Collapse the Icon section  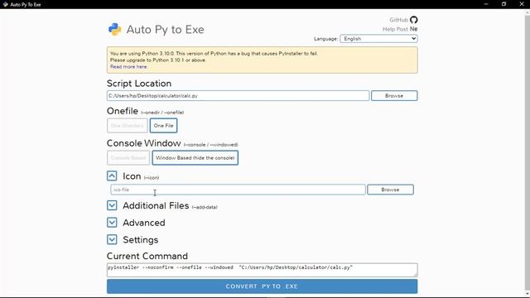click(x=112, y=176)
